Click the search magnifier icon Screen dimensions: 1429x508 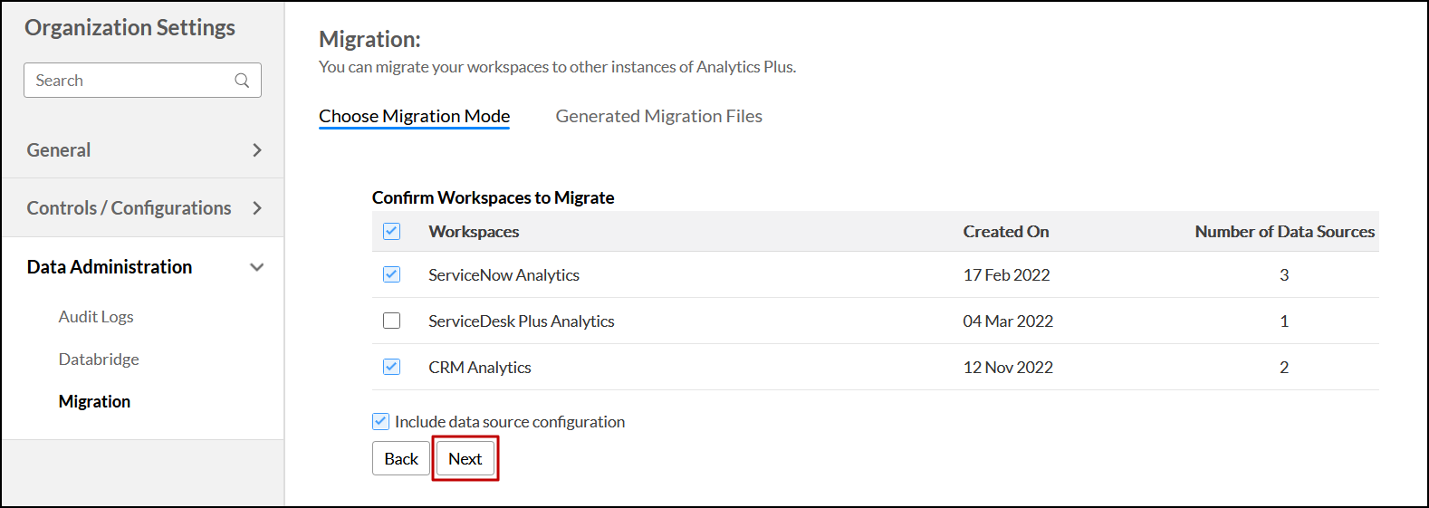(x=242, y=81)
